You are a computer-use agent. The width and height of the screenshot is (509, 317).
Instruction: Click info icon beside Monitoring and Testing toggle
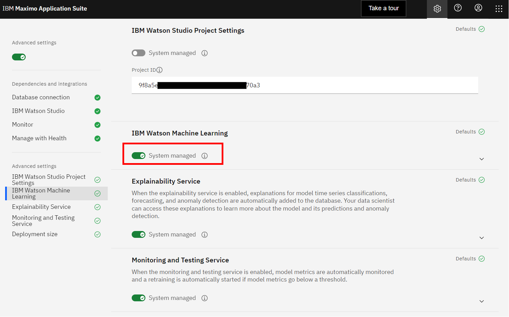pyautogui.click(x=205, y=298)
